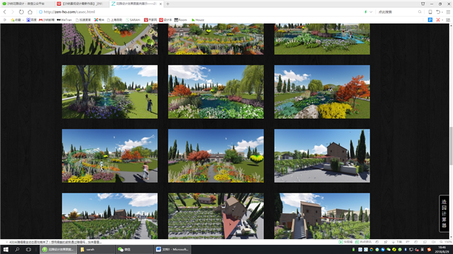Viewport: 453px width, 254px height.
Task: Expand the favorites star dropdown arrow
Action: (23, 20)
